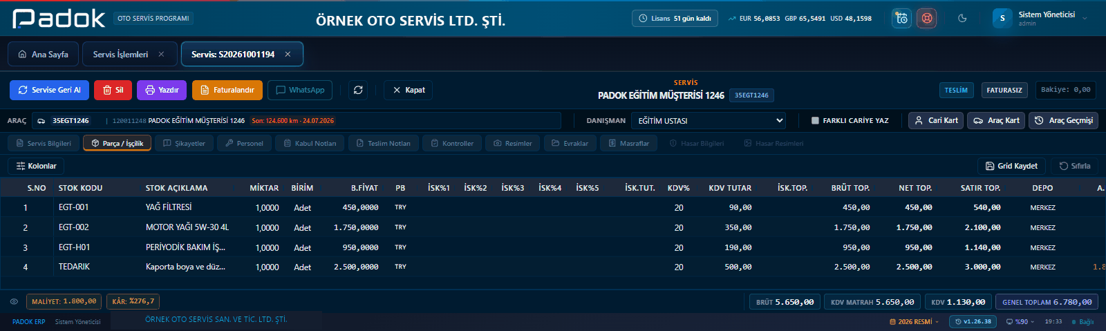Click the vehicle search input field
Image resolution: width=1106 pixels, height=331 pixels.
point(296,120)
